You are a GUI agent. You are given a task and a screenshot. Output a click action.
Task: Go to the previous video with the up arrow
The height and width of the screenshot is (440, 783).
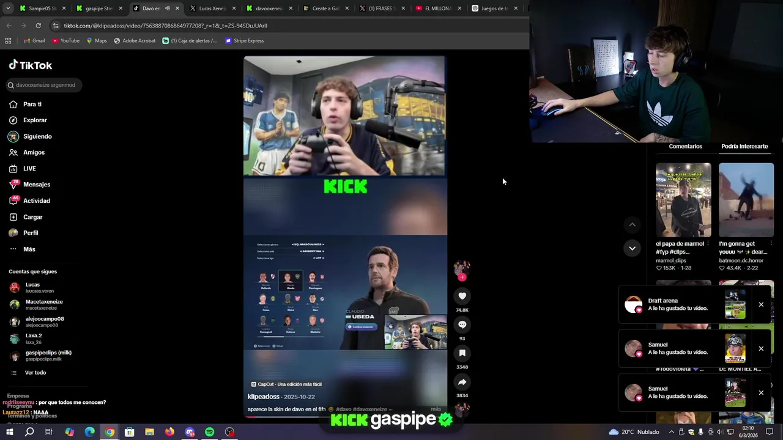[x=632, y=225]
